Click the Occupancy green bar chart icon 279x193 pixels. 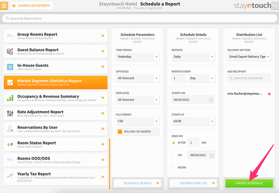click(x=10, y=98)
